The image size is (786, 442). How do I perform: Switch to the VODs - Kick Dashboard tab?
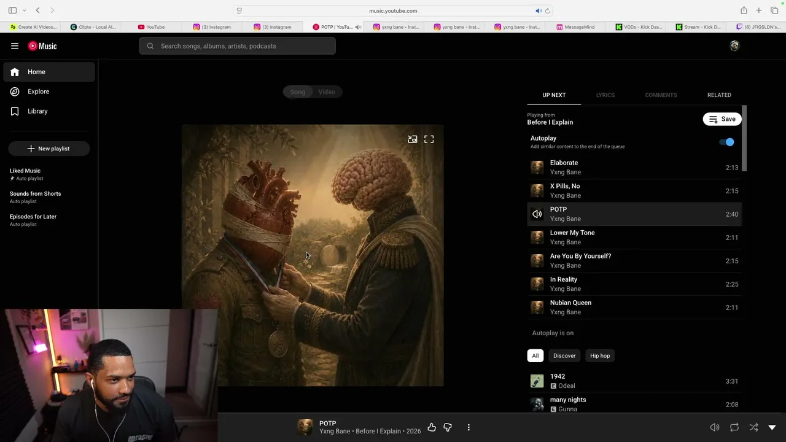(x=639, y=27)
